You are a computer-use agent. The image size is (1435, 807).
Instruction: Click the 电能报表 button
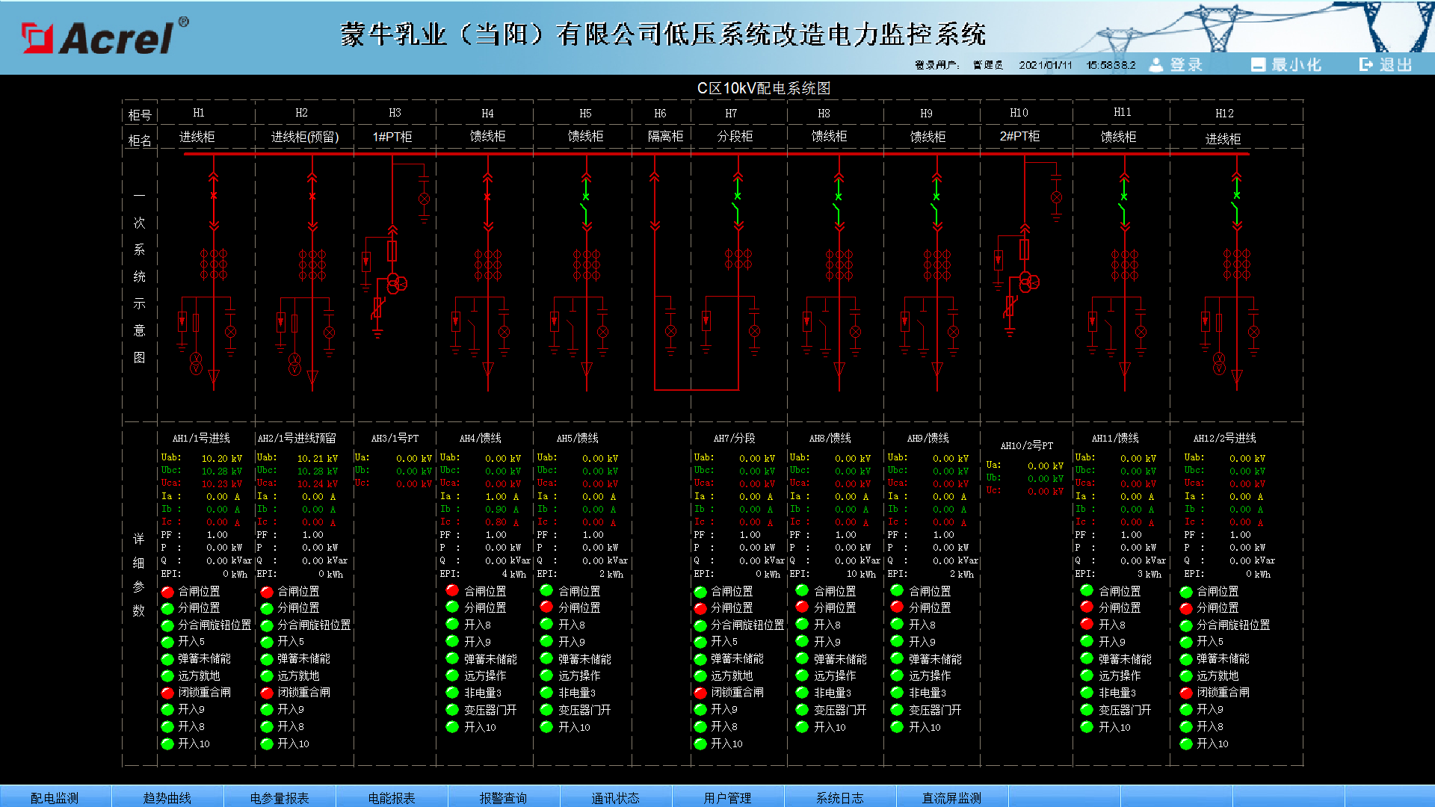pos(391,797)
